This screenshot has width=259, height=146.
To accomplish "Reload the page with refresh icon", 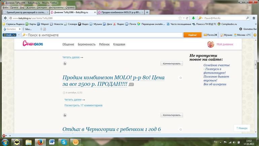I will pyautogui.click(x=187, y=18).
